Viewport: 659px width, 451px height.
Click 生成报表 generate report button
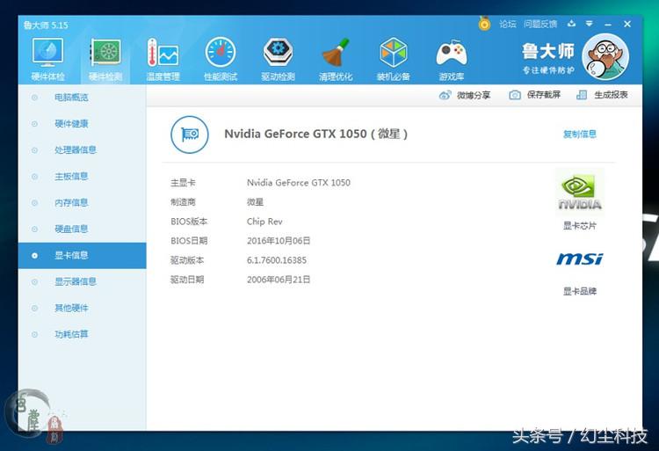tap(602, 95)
